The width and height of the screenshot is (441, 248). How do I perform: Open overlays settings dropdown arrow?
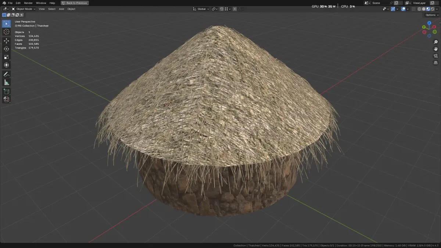point(408,9)
